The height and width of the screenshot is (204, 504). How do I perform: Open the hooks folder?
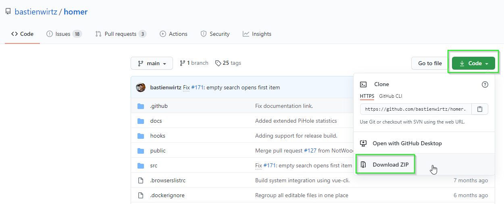[158, 136]
